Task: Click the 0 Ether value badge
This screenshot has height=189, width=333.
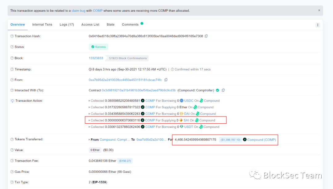Action: (95, 150)
